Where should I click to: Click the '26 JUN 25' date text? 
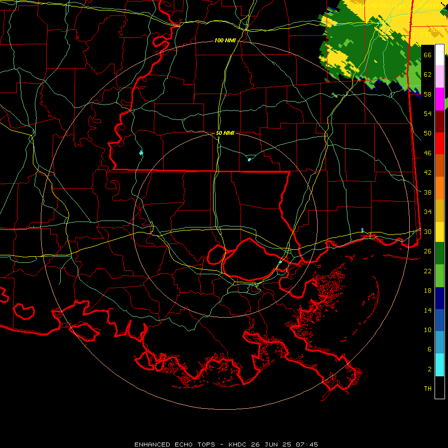point(271,445)
